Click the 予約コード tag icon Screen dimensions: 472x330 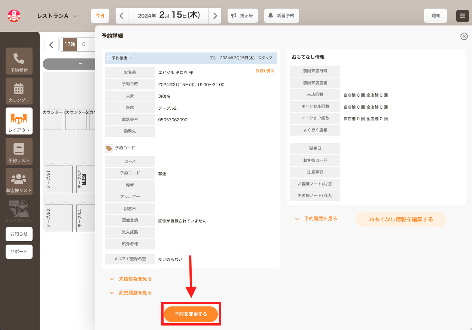109,148
